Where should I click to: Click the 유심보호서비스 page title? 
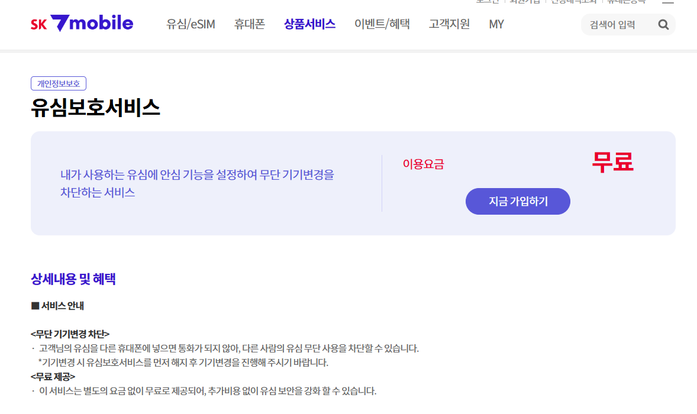tap(95, 108)
